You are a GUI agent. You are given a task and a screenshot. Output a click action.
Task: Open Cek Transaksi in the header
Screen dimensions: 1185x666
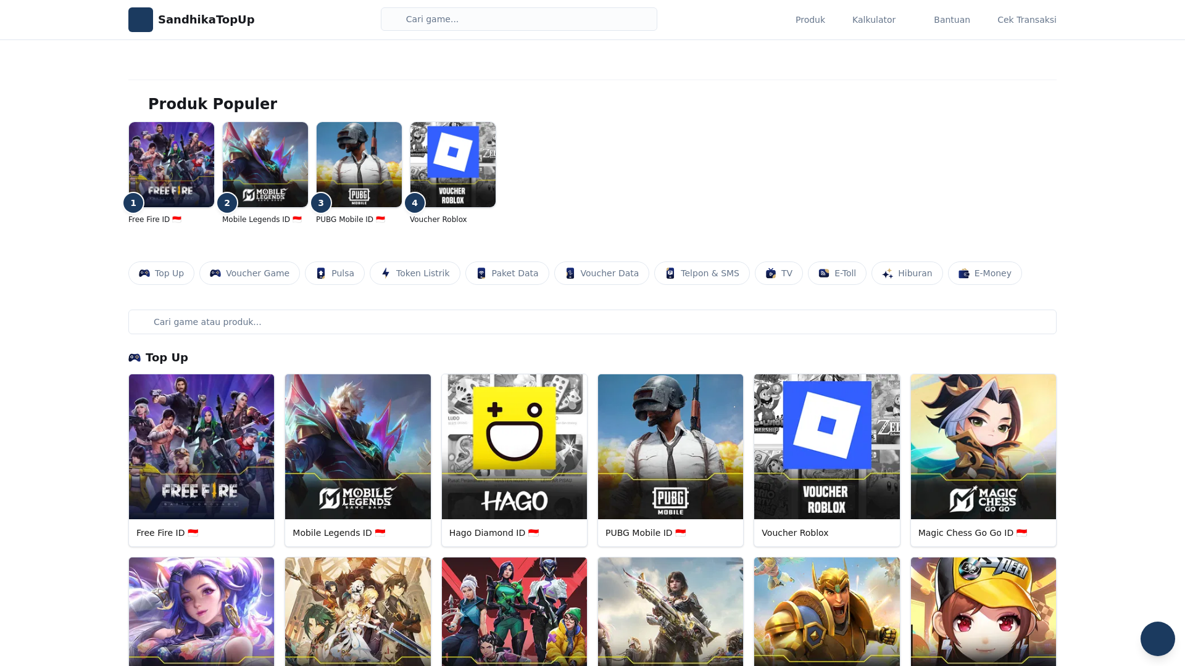point(1026,20)
